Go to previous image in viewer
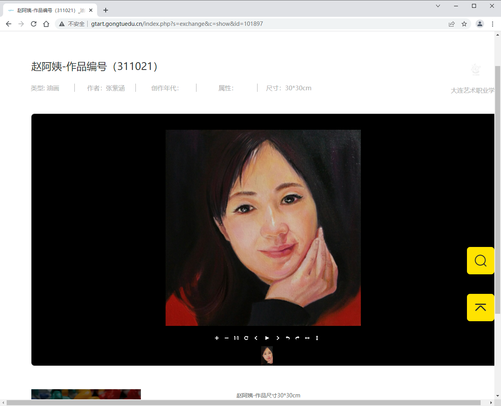Image resolution: width=501 pixels, height=406 pixels. point(256,338)
